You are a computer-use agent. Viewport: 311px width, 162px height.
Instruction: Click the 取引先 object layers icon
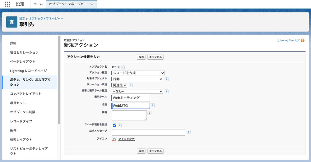pos(12,22)
